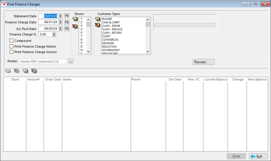This screenshot has height=161, width=271.
Task: Click the Exit button
Action: tap(258, 156)
